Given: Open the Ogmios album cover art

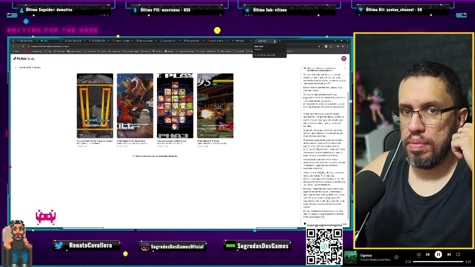Looking at the screenshot, I should 350,258.
